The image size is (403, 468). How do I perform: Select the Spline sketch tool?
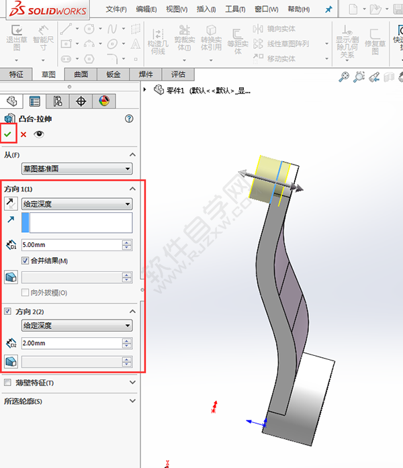[x=112, y=29]
